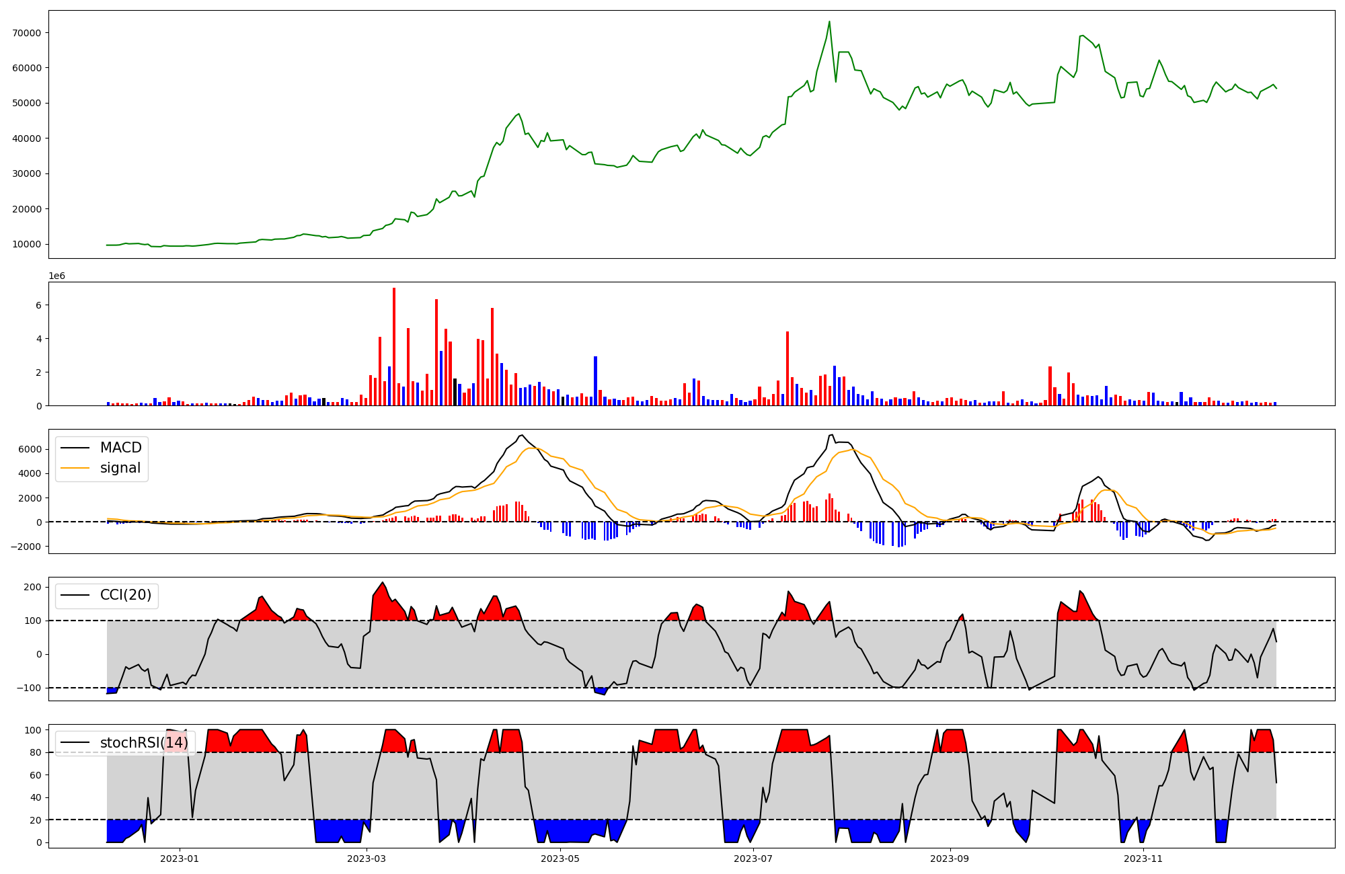Select the CCI(20) legend label
1345x874 pixels.
pos(125,595)
